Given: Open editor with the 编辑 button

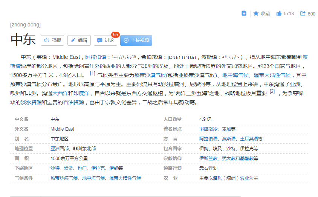Looking at the screenshot, I should coord(79,40).
